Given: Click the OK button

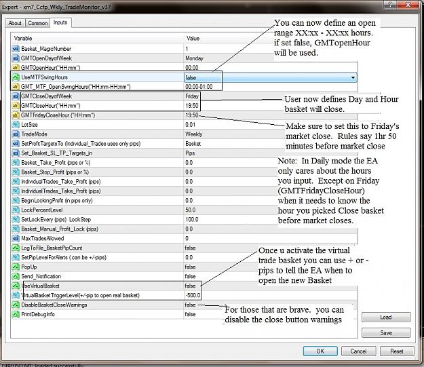Looking at the screenshot, I should click(x=320, y=351).
